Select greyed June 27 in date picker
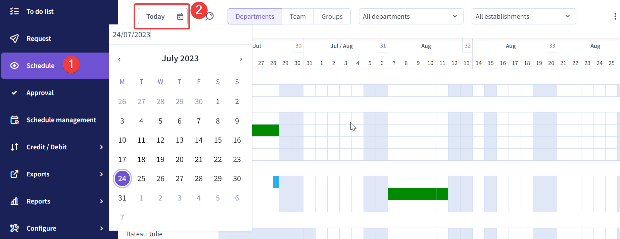 (141, 101)
